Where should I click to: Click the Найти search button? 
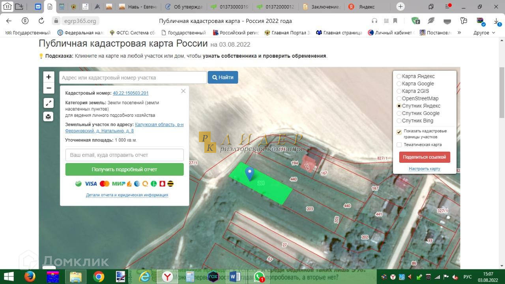pos(223,77)
